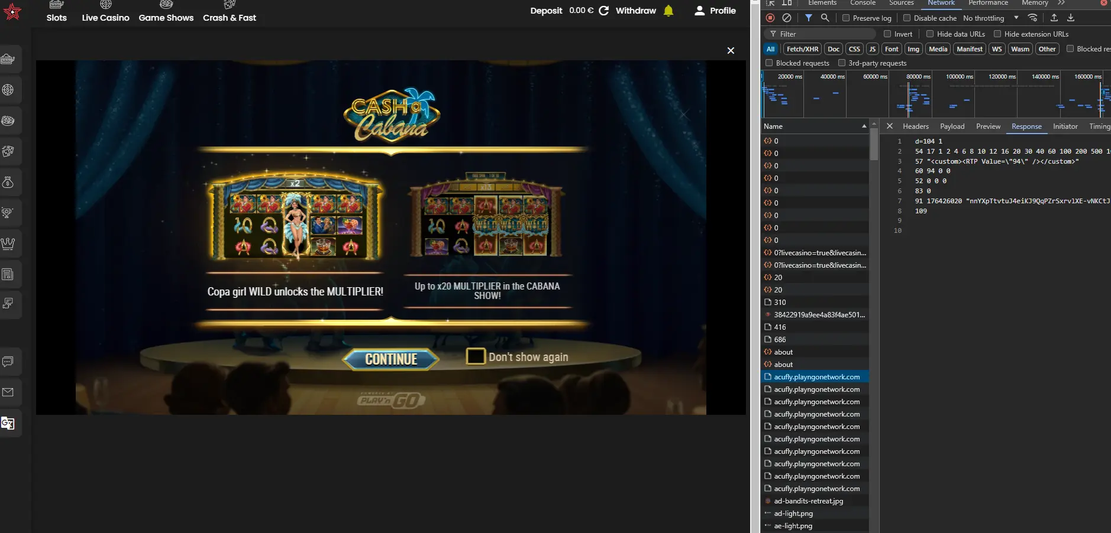Click the network Filter text field
The image size is (1111, 533).
coord(820,34)
